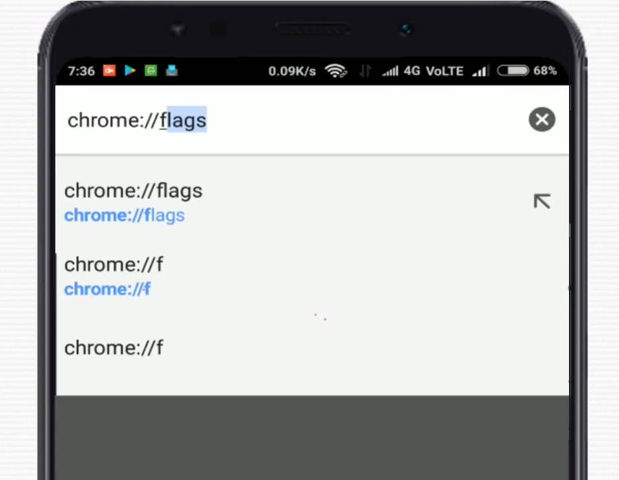Tap the data transfer arrows icon

click(x=365, y=71)
